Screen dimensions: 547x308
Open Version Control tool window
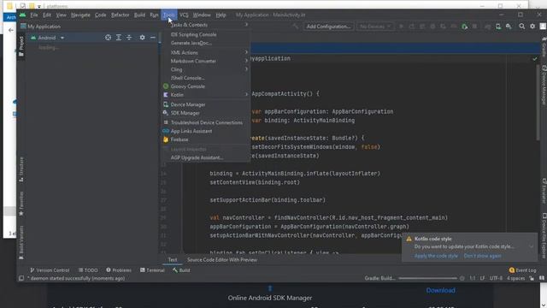click(x=50, y=270)
